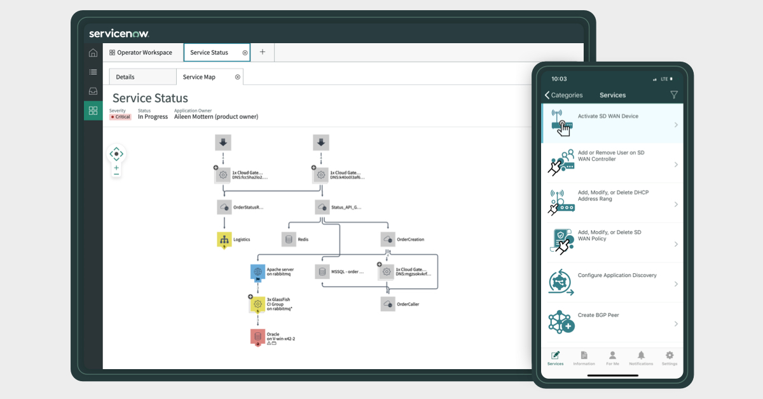The width and height of the screenshot is (763, 399).
Task: Close the Service Status tab
Action: tap(245, 53)
